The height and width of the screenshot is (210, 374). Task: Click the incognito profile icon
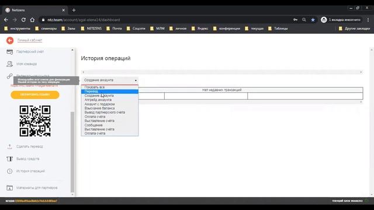click(x=324, y=20)
